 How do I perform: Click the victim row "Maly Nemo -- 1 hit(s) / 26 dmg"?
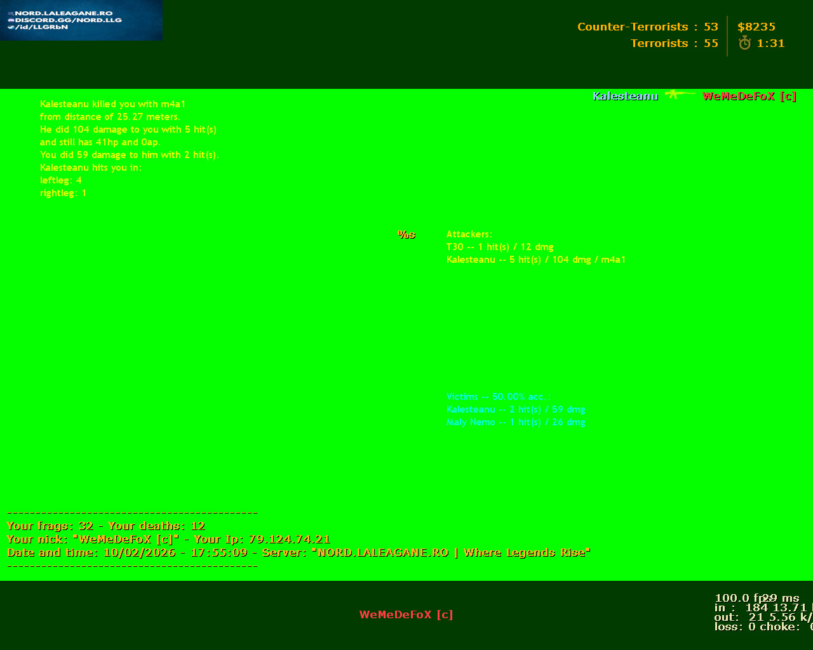[x=516, y=422]
